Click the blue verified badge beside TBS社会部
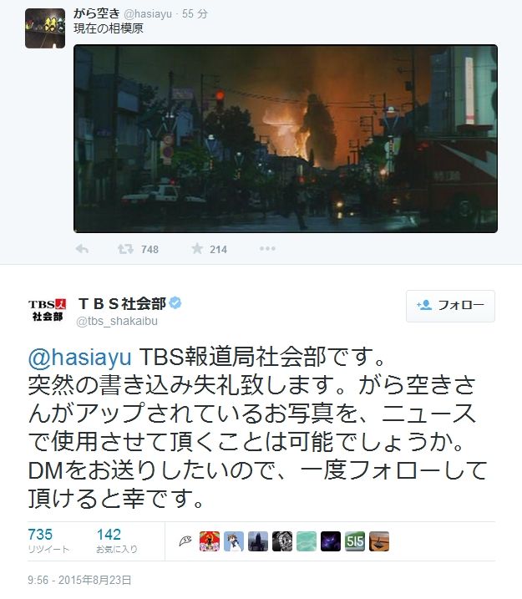The width and height of the screenshot is (522, 599). [175, 303]
